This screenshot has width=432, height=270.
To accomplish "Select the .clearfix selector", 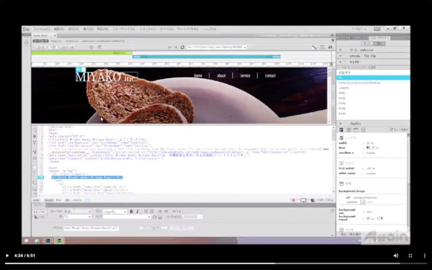I will click(344, 88).
